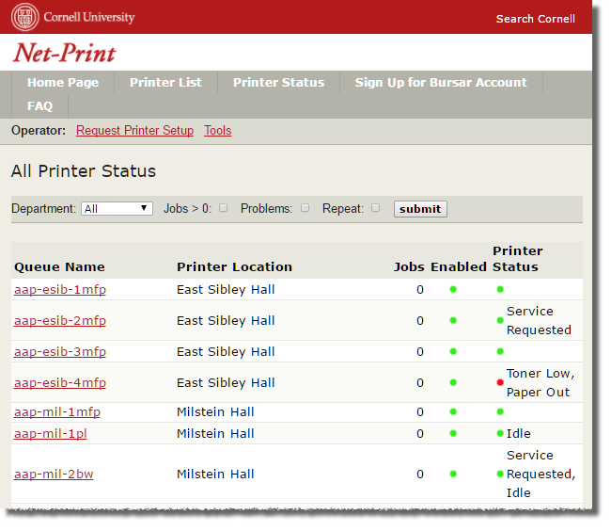Open queue aap-mil-2bw
Viewport: 611px width, 531px height.
pyautogui.click(x=54, y=475)
